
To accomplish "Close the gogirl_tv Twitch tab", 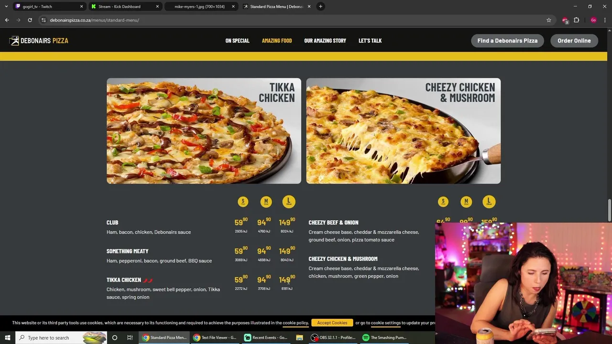I will tap(81, 7).
